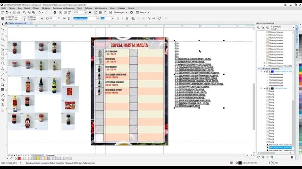This screenshot has height=169, width=302.
Task: Toggle Italic text formatting
Action: tap(123, 18)
